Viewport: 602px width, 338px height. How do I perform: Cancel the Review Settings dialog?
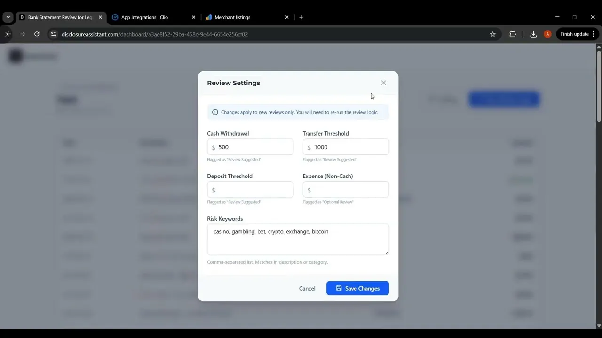click(307, 288)
